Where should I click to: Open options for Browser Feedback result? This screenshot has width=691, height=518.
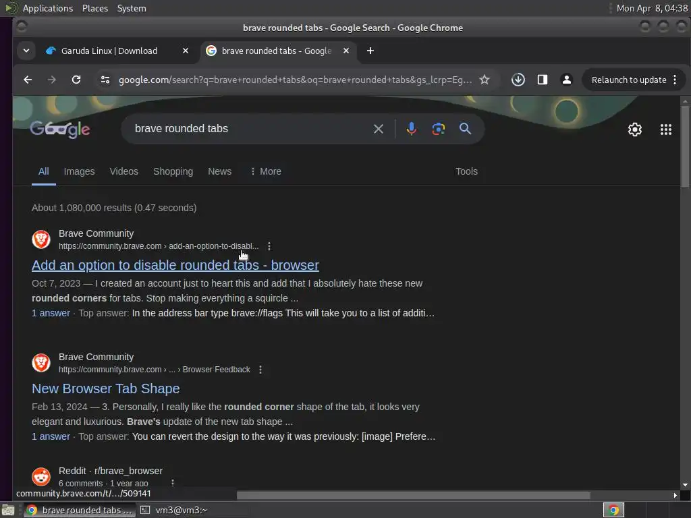(260, 370)
